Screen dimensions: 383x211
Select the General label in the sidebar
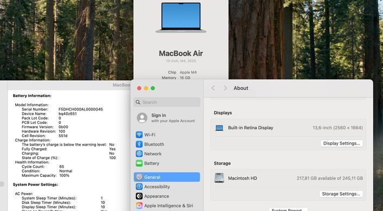(x=152, y=177)
